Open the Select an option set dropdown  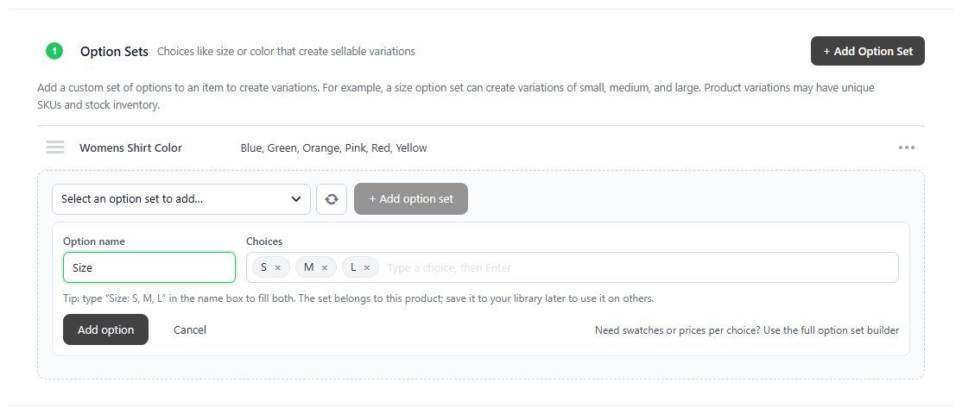pyautogui.click(x=181, y=199)
